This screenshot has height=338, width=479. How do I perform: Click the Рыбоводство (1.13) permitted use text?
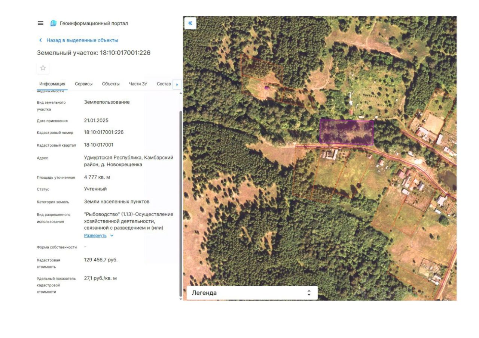(x=129, y=221)
